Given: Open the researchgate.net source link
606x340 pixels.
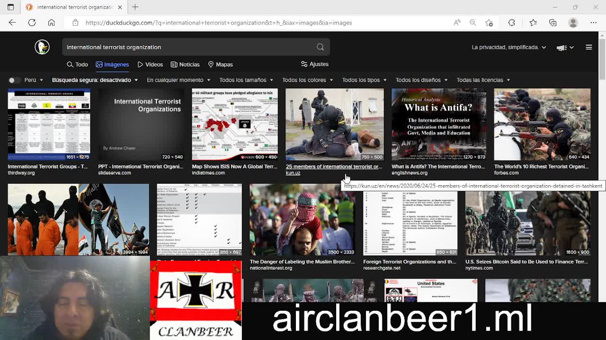Looking at the screenshot, I should tap(382, 268).
